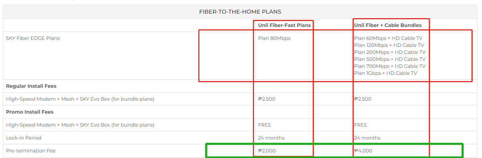The width and height of the screenshot is (482, 158).
Task: Click the ₱2,000 pre-termination fee
Action: (267, 151)
